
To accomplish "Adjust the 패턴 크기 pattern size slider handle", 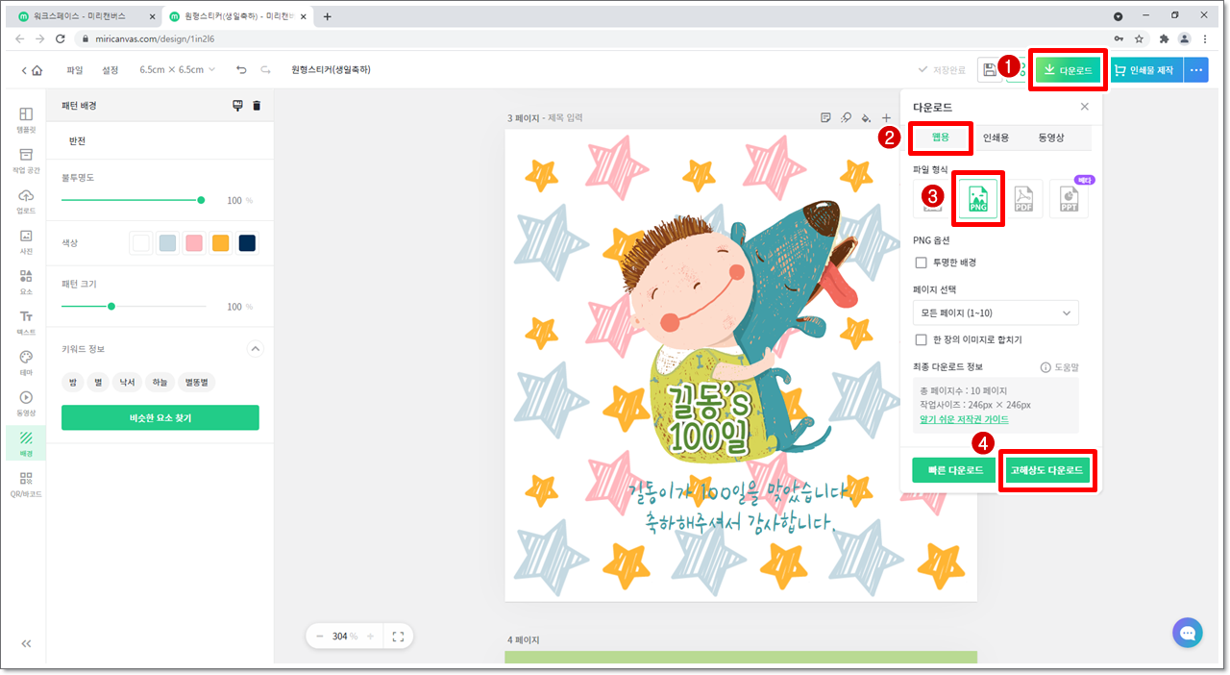I will click(111, 307).
